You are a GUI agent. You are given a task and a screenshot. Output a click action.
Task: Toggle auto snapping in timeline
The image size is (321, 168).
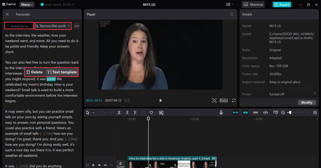click(x=246, y=113)
